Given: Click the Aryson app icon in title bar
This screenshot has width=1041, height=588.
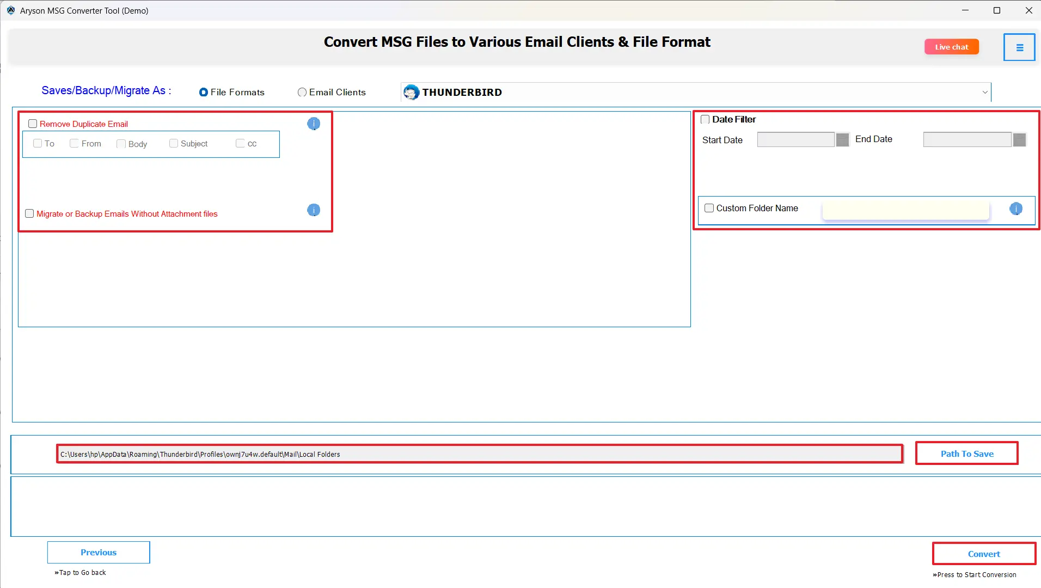Looking at the screenshot, I should [11, 10].
